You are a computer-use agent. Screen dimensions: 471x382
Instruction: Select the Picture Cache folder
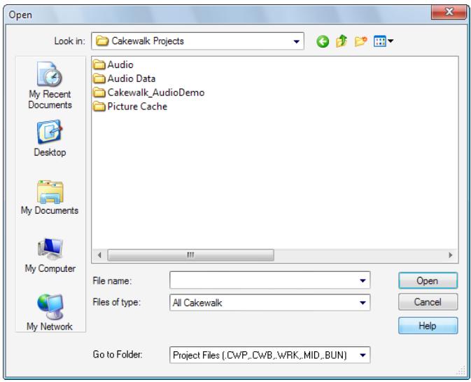coord(129,106)
